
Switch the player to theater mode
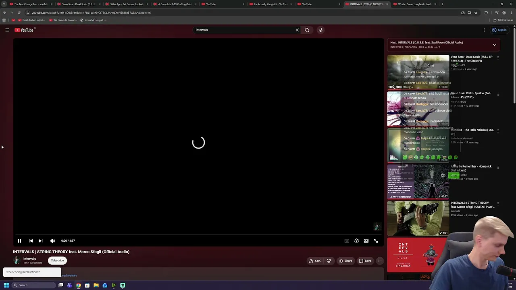pos(366,241)
